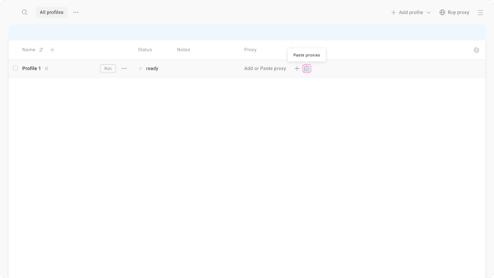Expand the Add profile dropdown chevron

click(428, 13)
